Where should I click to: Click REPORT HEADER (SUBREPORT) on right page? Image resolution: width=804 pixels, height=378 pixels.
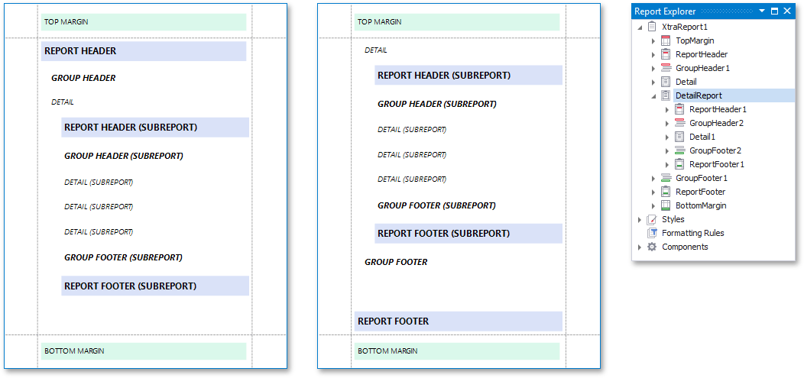point(444,76)
